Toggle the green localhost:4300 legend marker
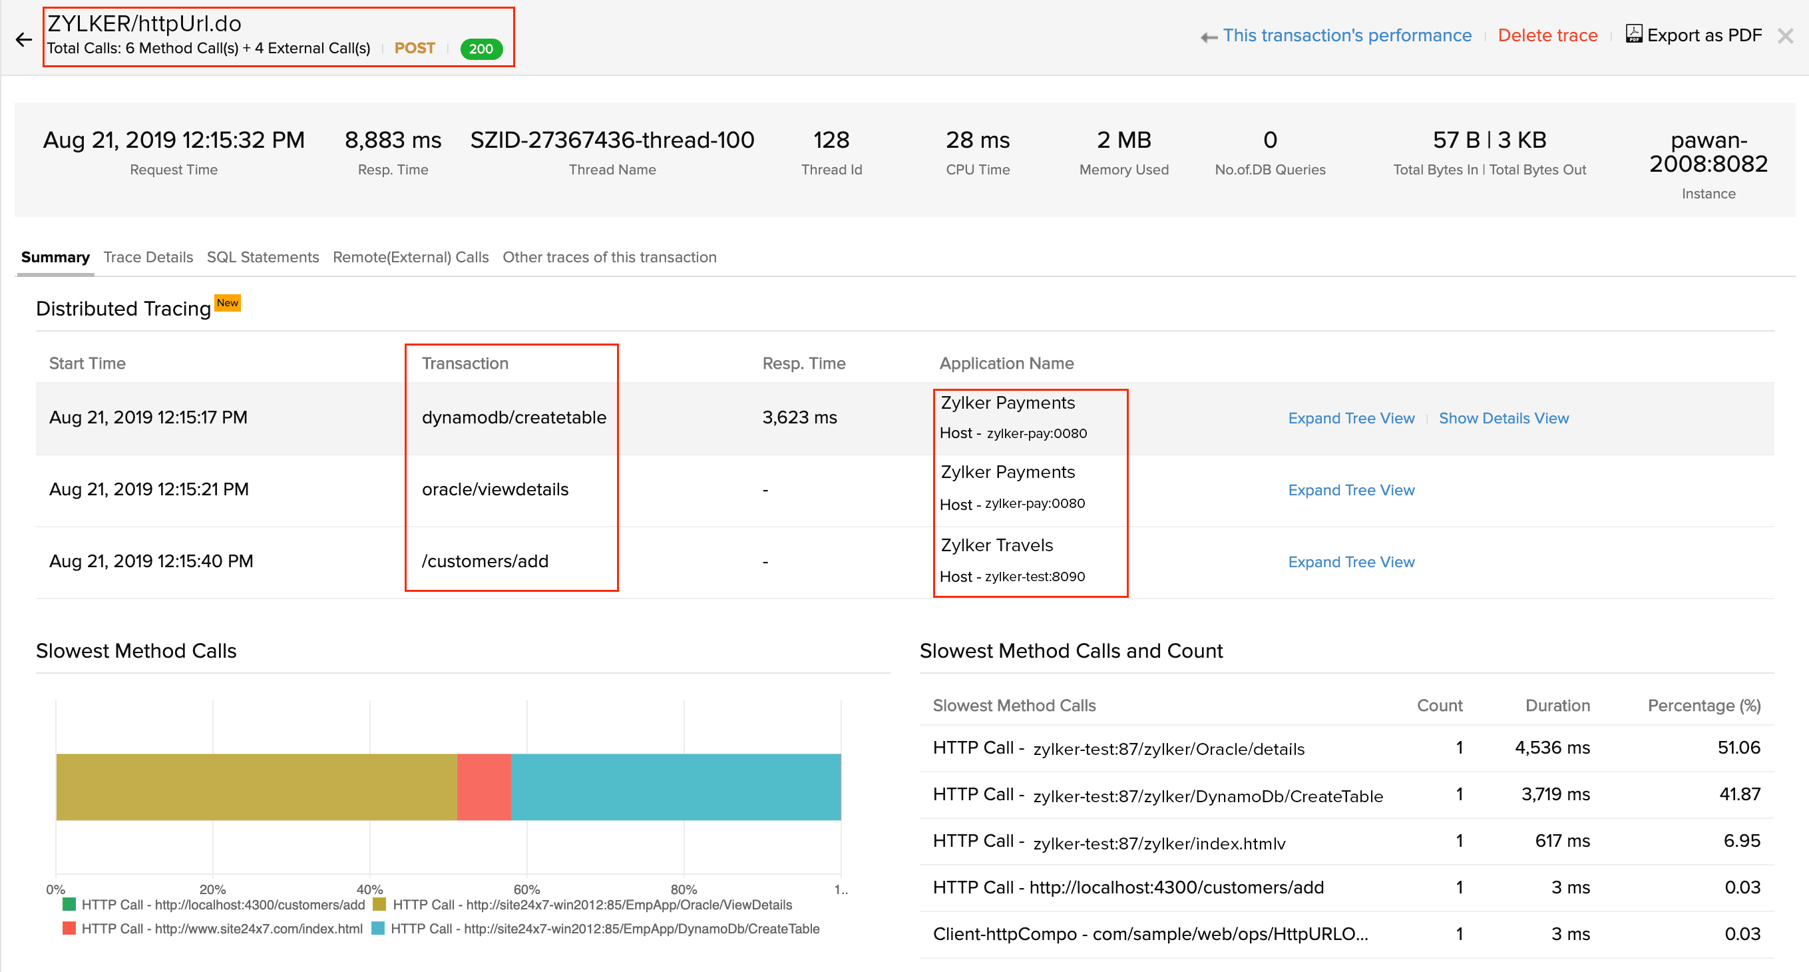The height and width of the screenshot is (972, 1809). (69, 904)
